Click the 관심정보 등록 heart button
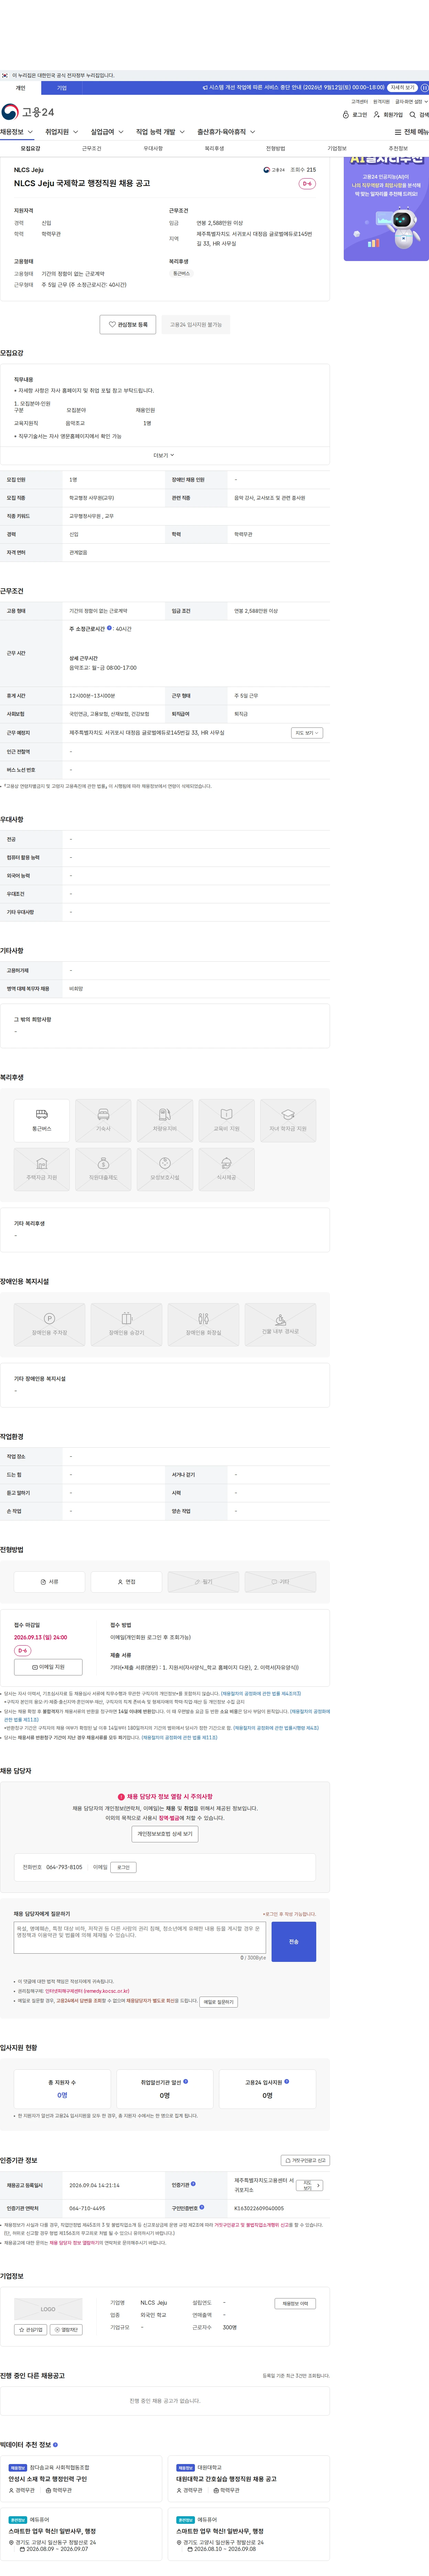429x2576 pixels. 128,324
